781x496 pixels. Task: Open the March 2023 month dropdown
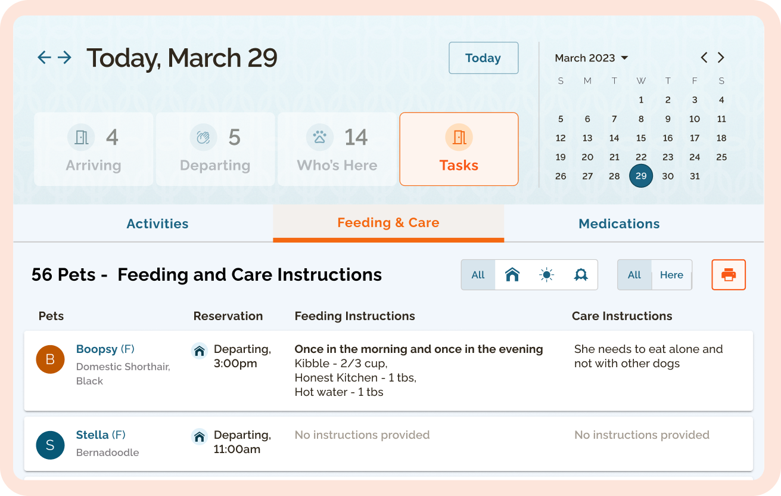[592, 58]
